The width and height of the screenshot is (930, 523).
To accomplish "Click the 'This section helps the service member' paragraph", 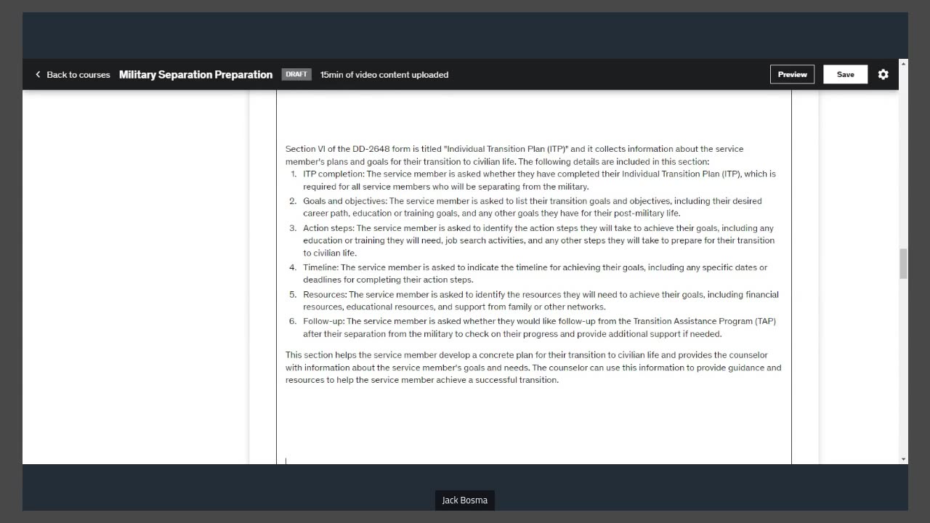I will (533, 368).
